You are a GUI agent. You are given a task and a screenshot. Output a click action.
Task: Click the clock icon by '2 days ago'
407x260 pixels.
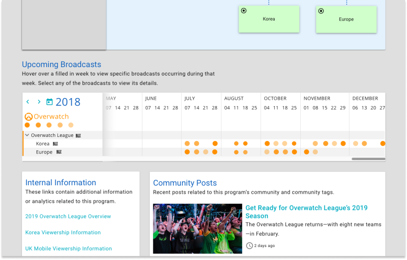[x=249, y=246]
